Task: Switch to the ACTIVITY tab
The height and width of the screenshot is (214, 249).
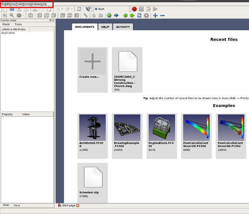Action: [x=123, y=27]
